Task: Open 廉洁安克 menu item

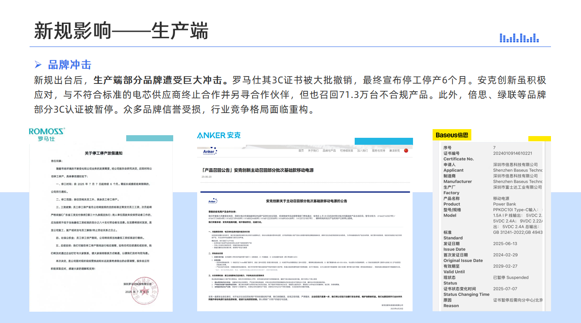Action: tap(394, 151)
